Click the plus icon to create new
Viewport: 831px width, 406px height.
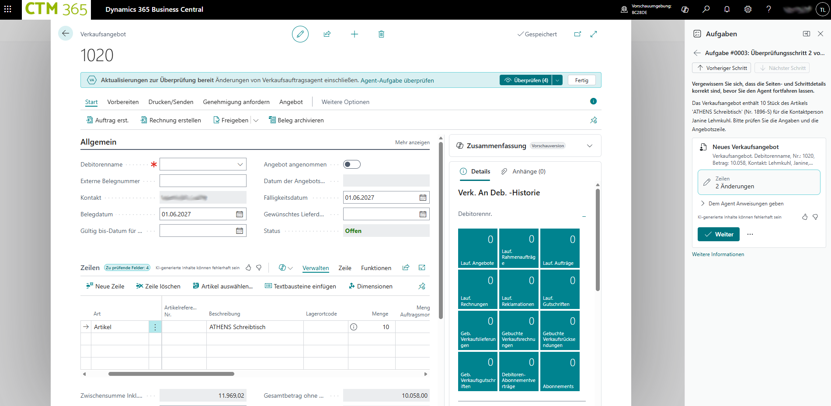click(355, 34)
